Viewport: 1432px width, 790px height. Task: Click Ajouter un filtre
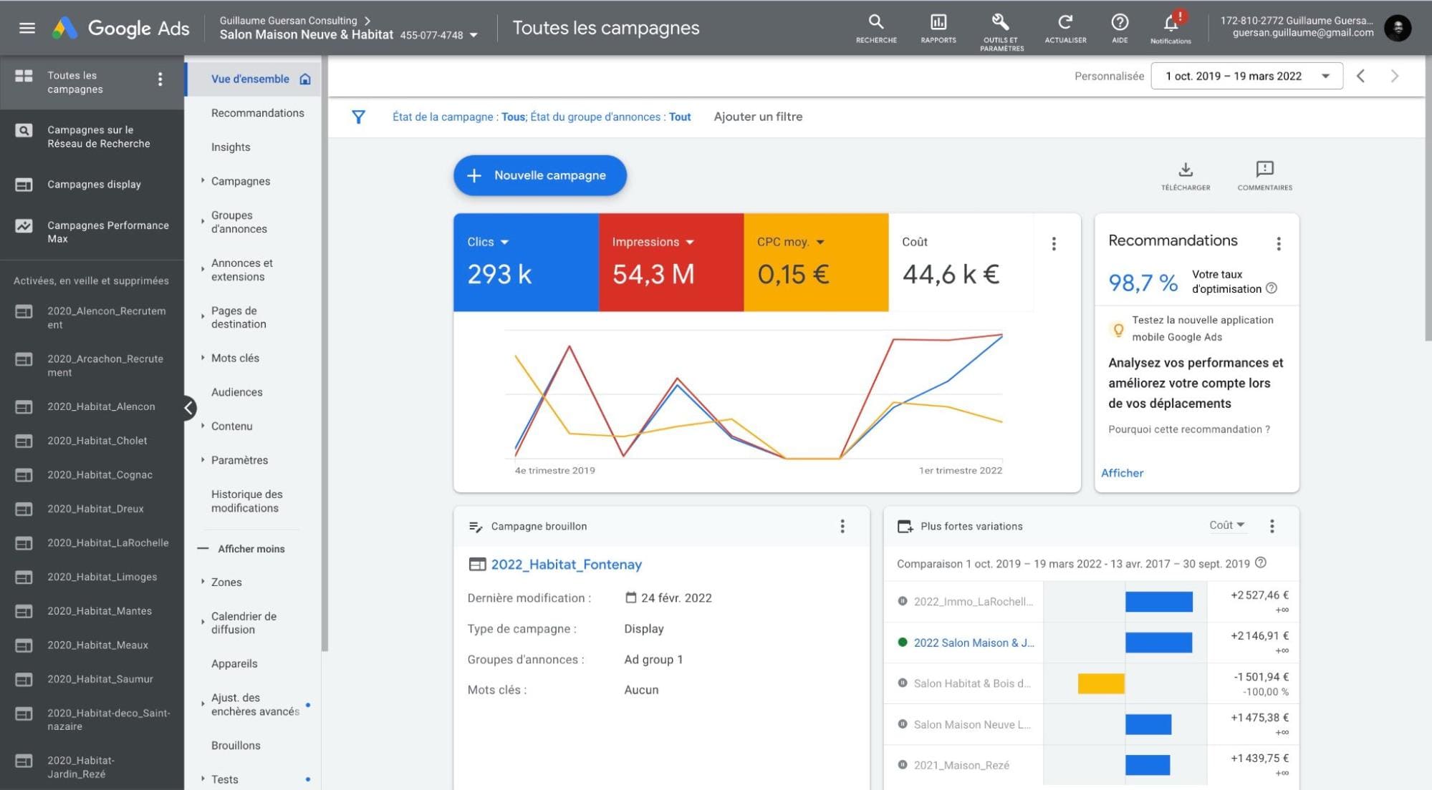tap(758, 117)
